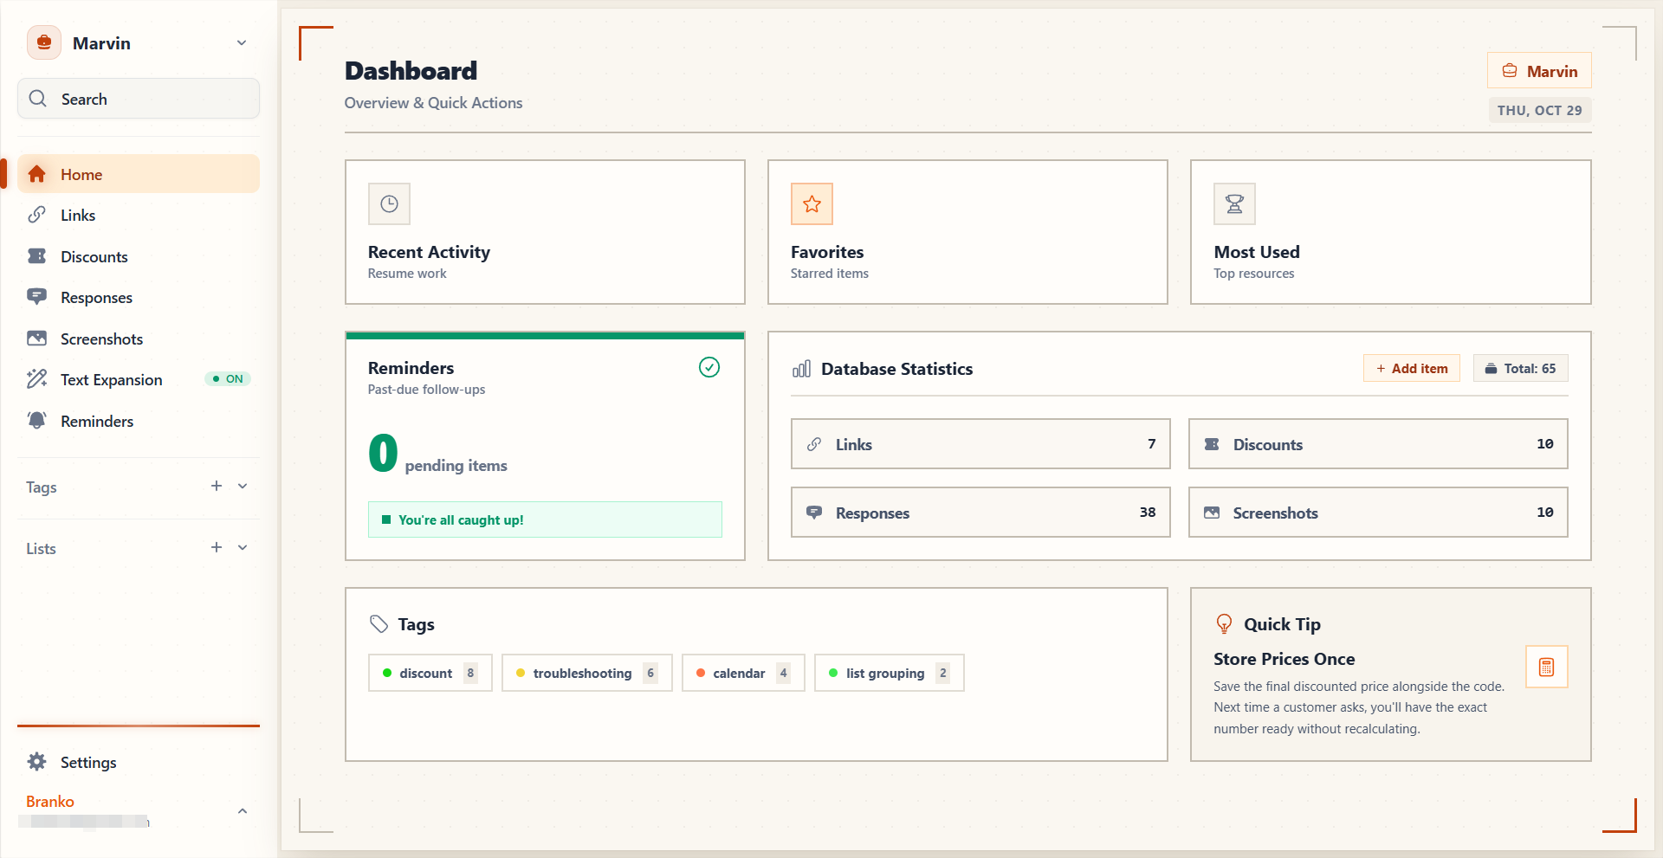The width and height of the screenshot is (1663, 858).
Task: Expand the Branko account menu chevron
Action: (243, 811)
